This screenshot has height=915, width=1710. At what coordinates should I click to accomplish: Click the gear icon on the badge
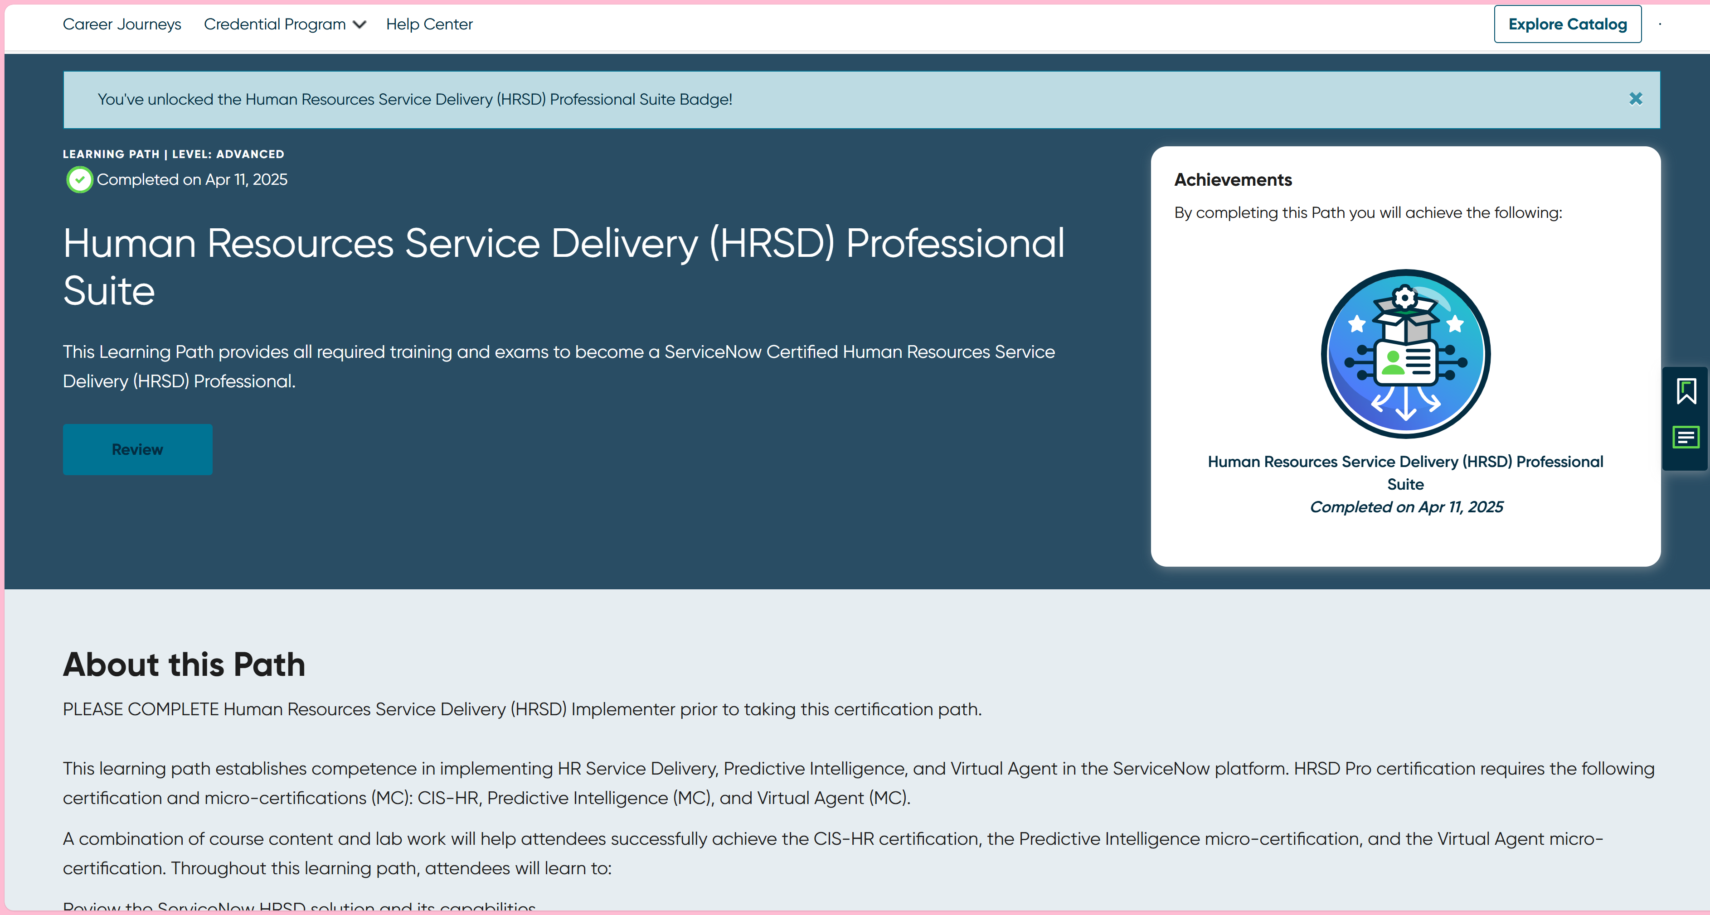click(x=1404, y=298)
